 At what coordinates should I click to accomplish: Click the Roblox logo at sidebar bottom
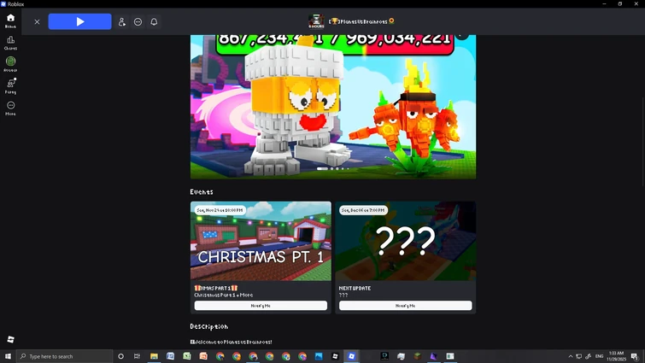[11, 339]
